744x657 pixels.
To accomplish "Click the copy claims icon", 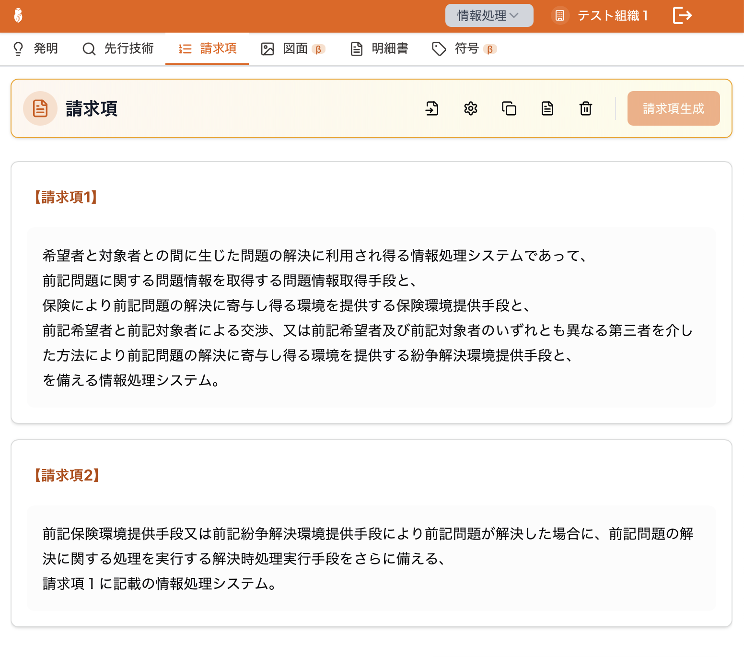I will 509,108.
